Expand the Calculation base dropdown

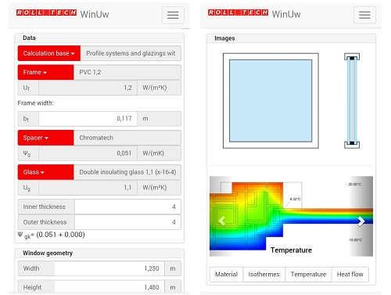coord(49,53)
